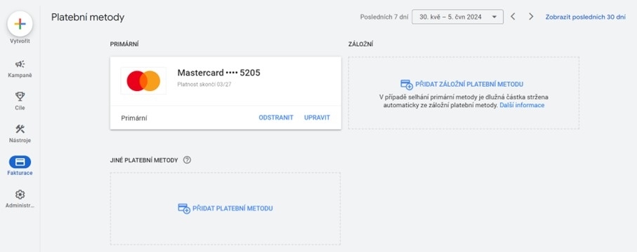Go to previous date period arrow
637x252 pixels.
coord(513,17)
